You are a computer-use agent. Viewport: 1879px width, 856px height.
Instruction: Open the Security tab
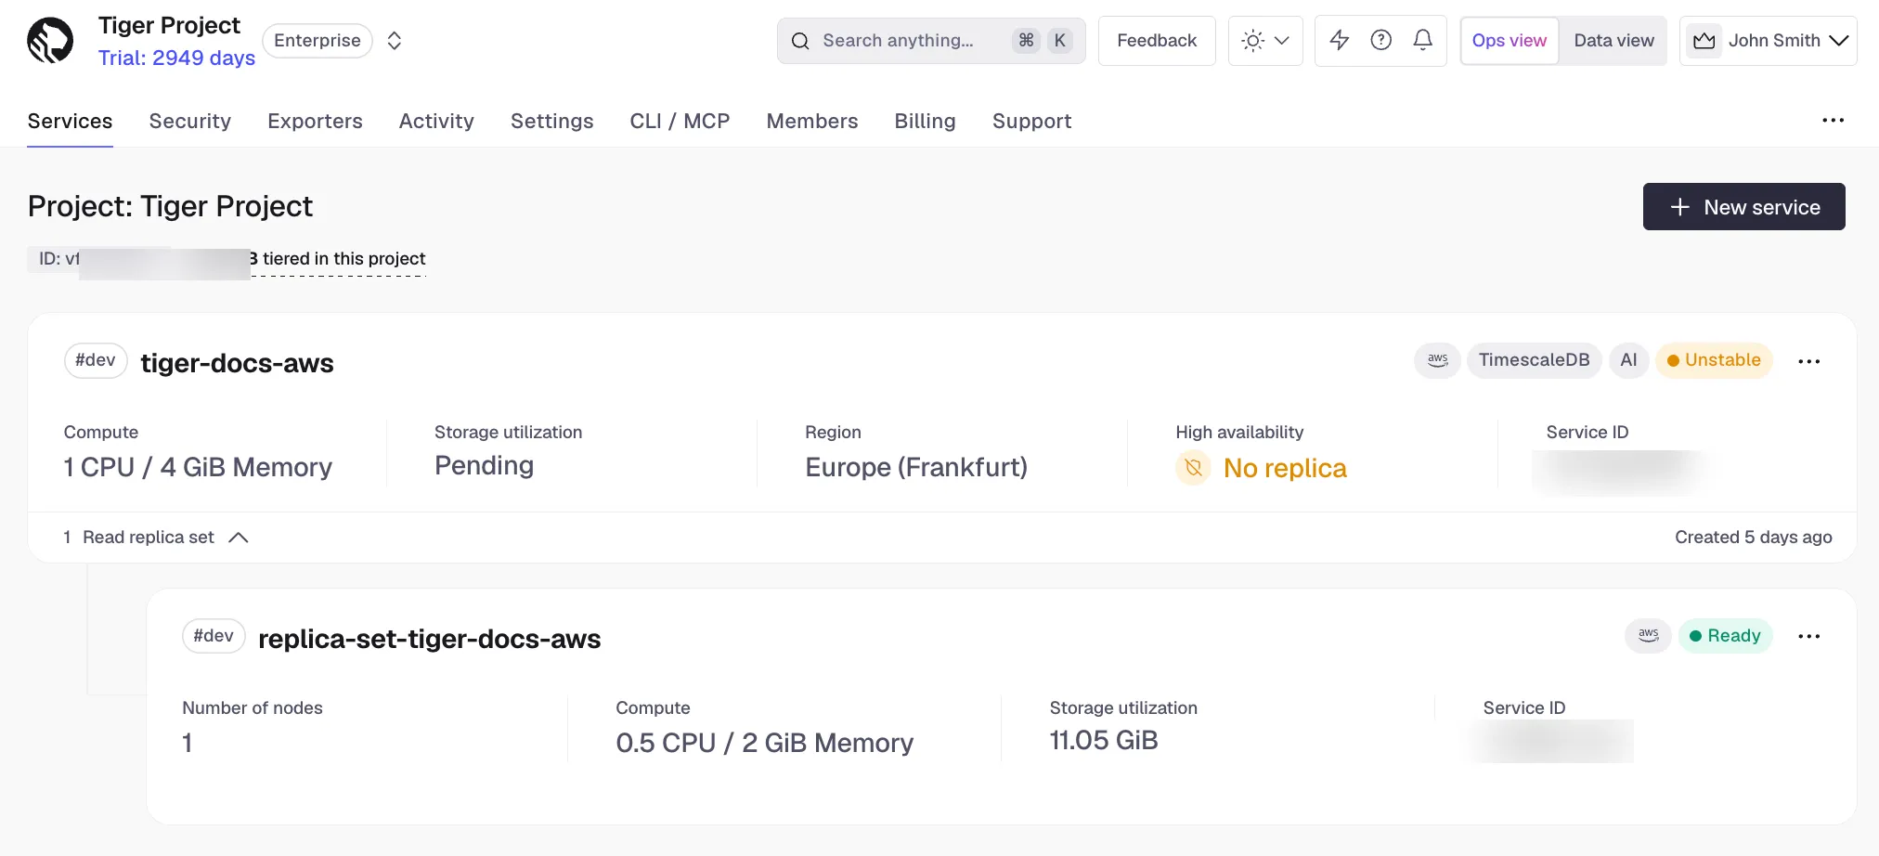(x=190, y=121)
